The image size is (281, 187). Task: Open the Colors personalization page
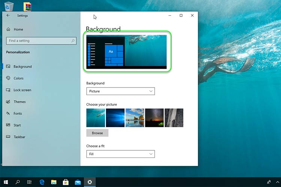click(x=18, y=79)
